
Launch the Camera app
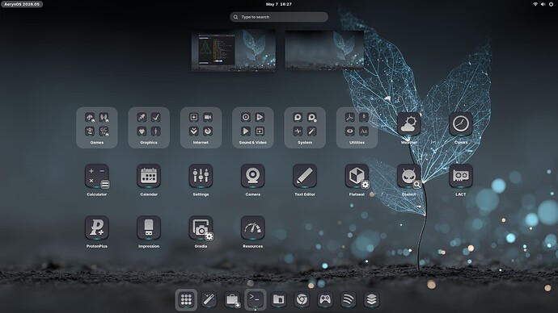point(252,176)
